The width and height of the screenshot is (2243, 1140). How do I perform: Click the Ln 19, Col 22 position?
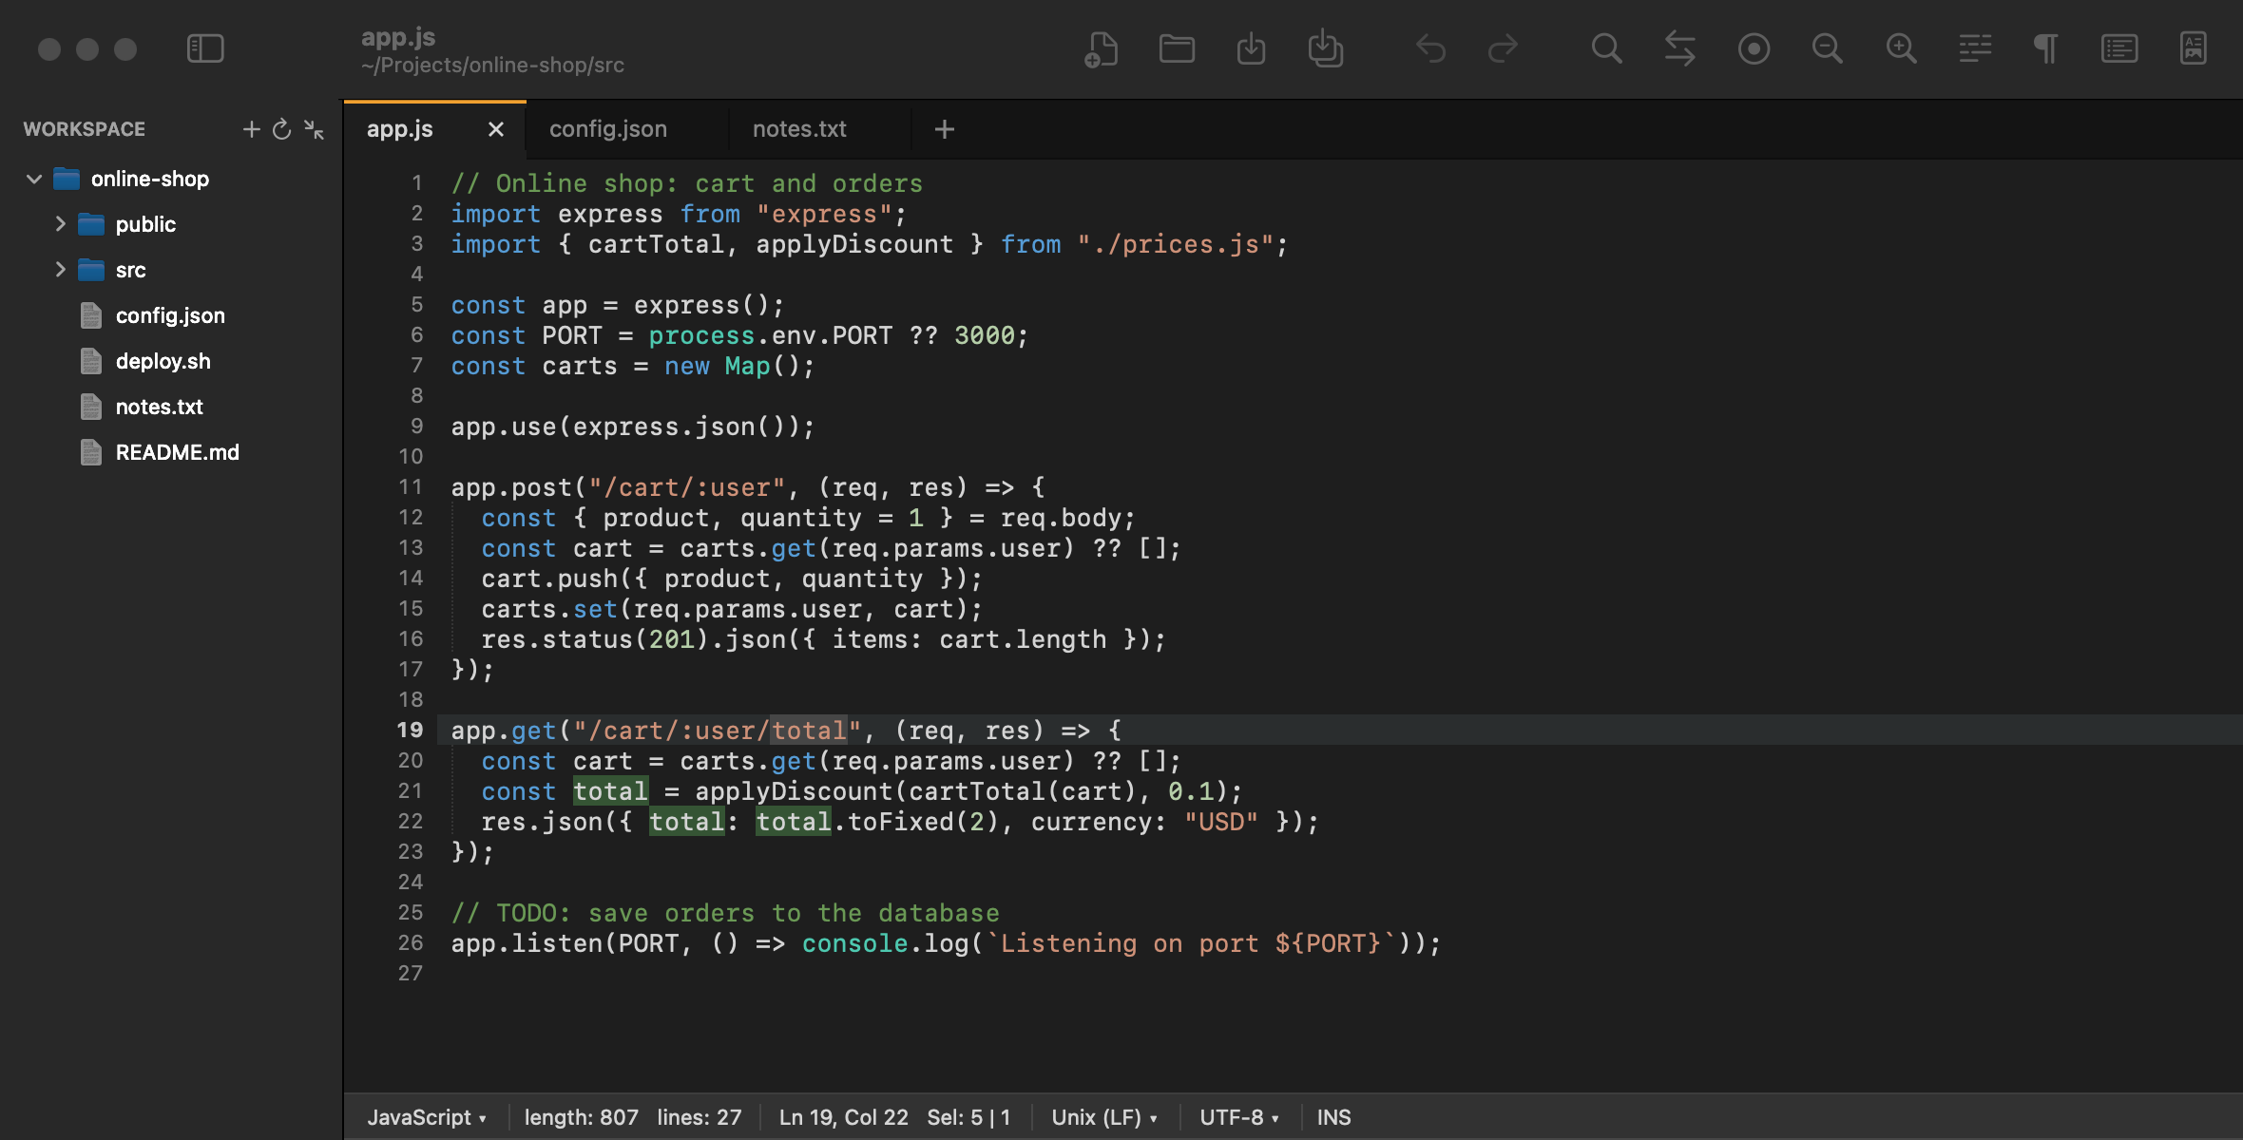[x=843, y=1117]
